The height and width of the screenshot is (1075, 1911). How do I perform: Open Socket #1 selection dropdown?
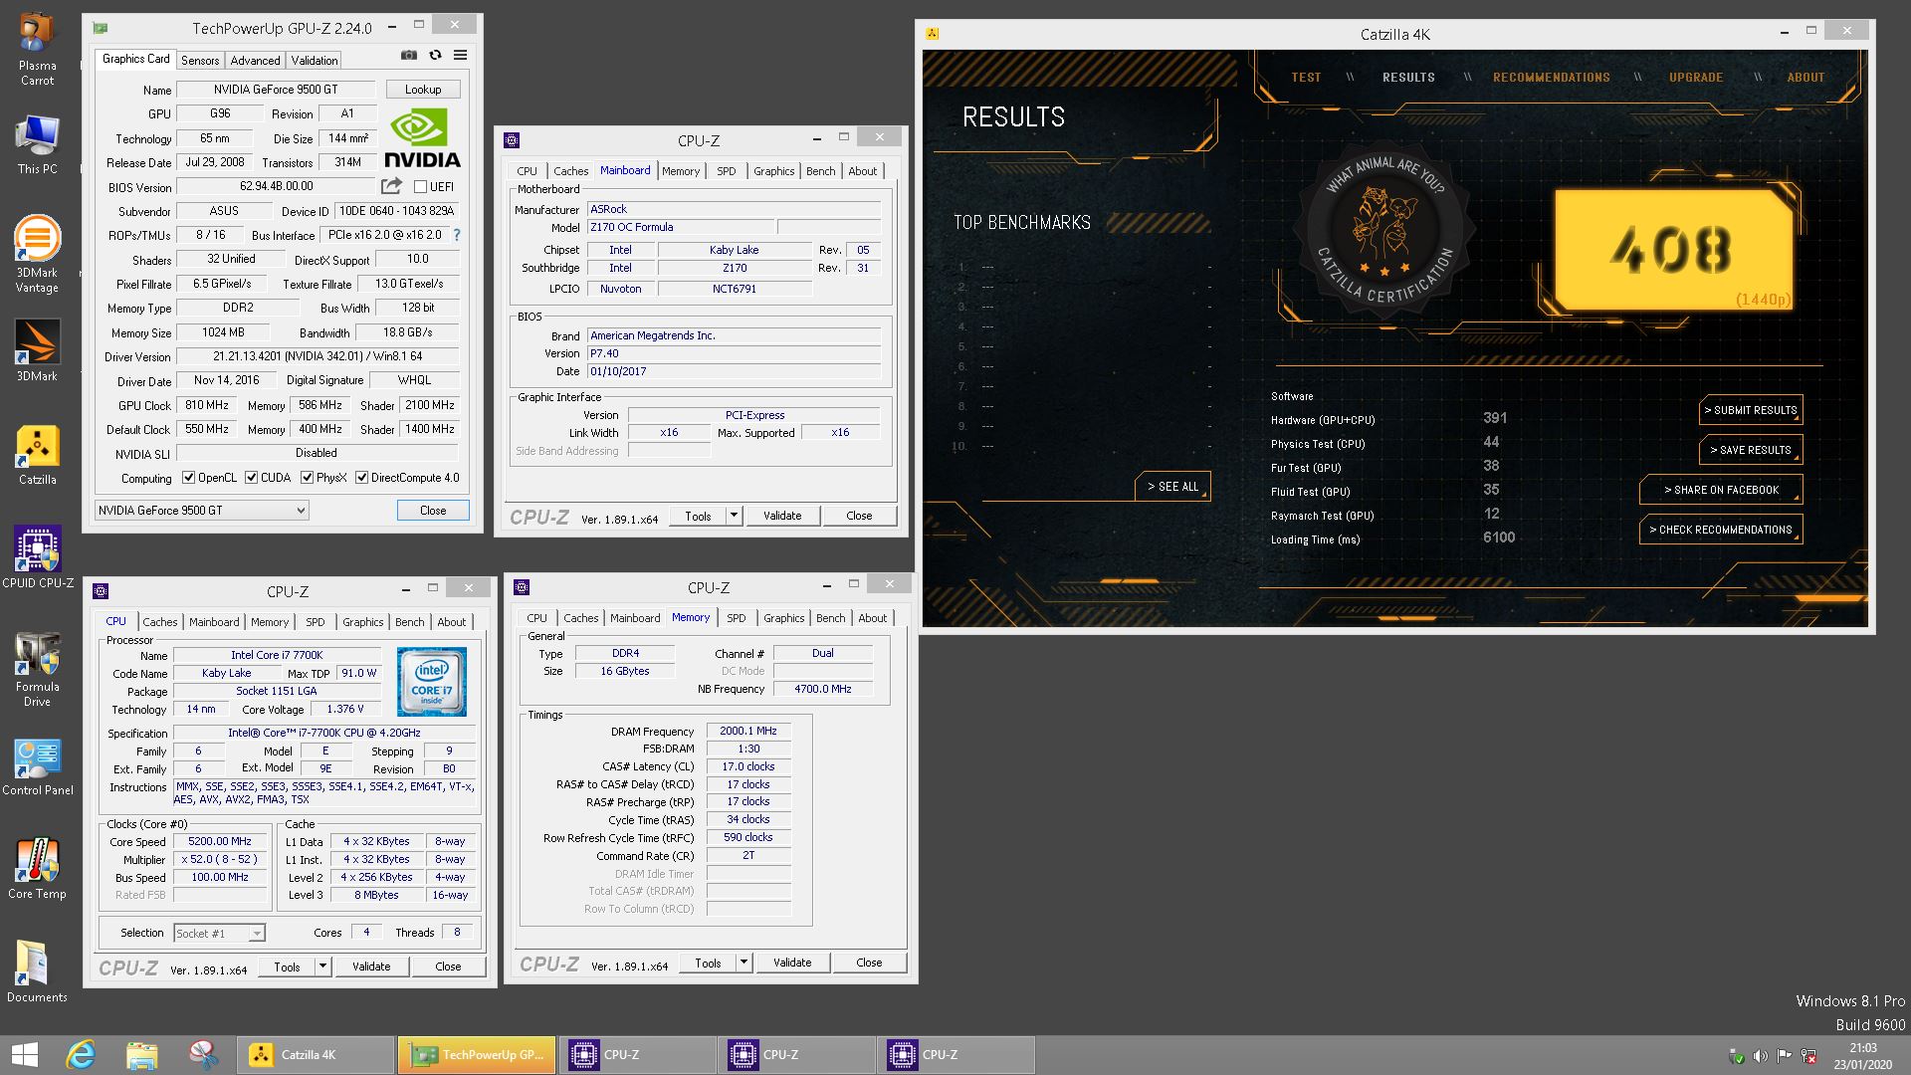point(219,933)
